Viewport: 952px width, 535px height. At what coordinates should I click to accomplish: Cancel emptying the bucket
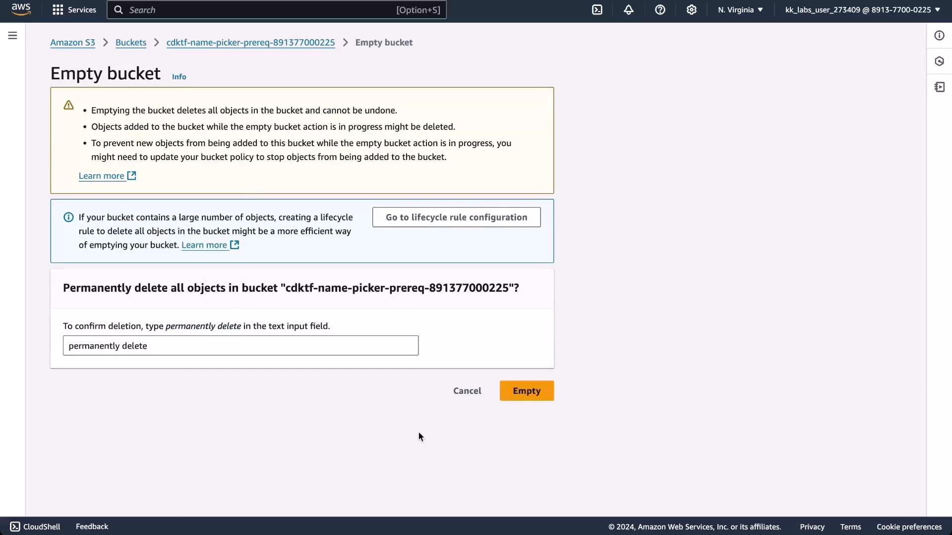click(467, 391)
